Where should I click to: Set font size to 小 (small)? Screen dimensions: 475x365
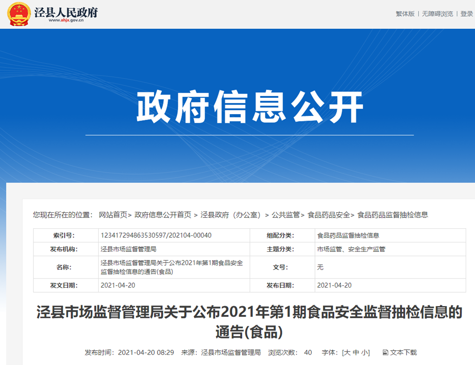[x=365, y=352]
